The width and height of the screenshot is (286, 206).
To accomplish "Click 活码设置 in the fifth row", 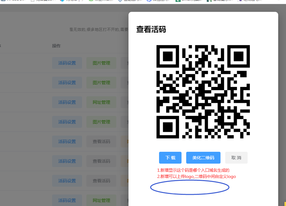I will (x=67, y=141).
